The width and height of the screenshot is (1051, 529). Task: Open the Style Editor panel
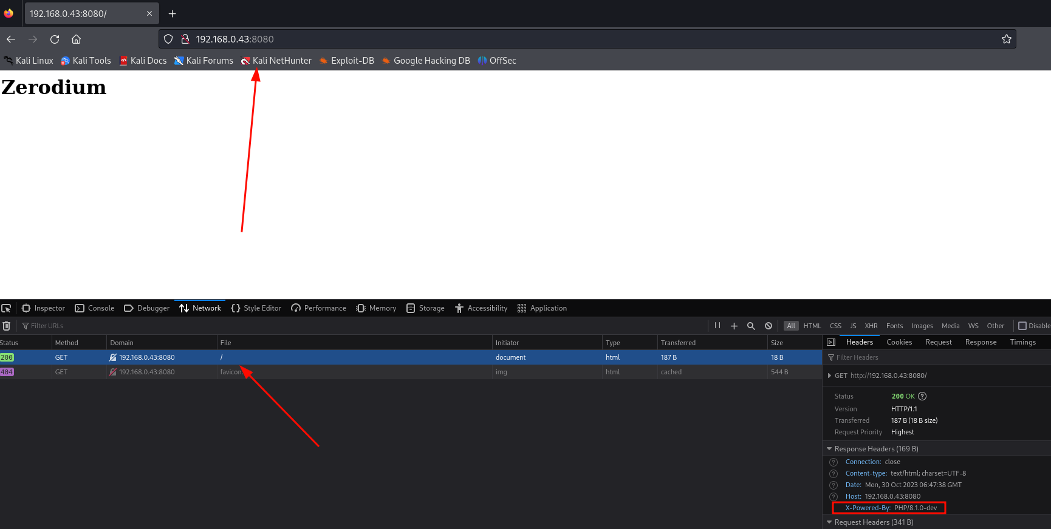tap(256, 308)
